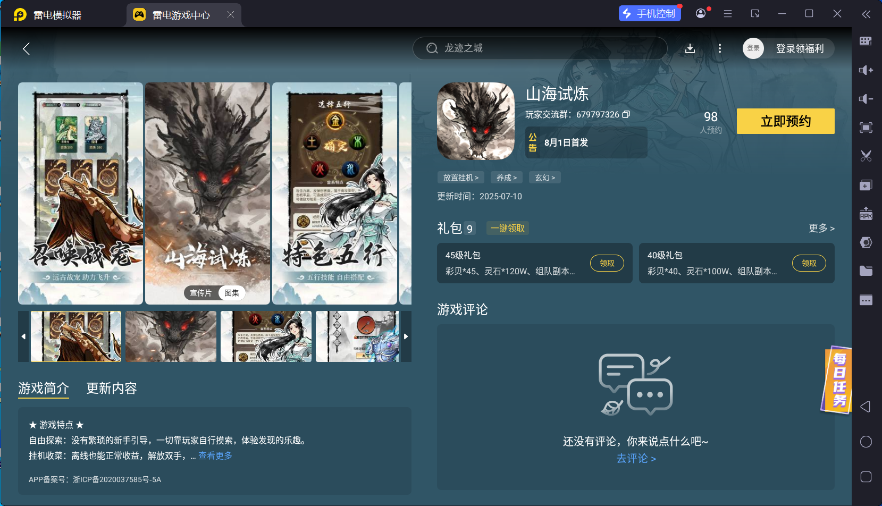
Task: Click the 雷电模拟器 logo tab
Action: [x=48, y=15]
